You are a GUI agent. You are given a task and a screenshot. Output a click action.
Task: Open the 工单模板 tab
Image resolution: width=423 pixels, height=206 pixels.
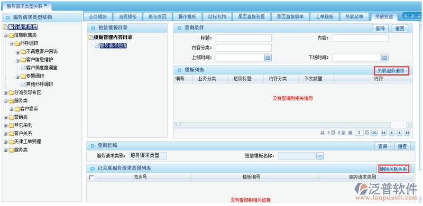coord(325,17)
